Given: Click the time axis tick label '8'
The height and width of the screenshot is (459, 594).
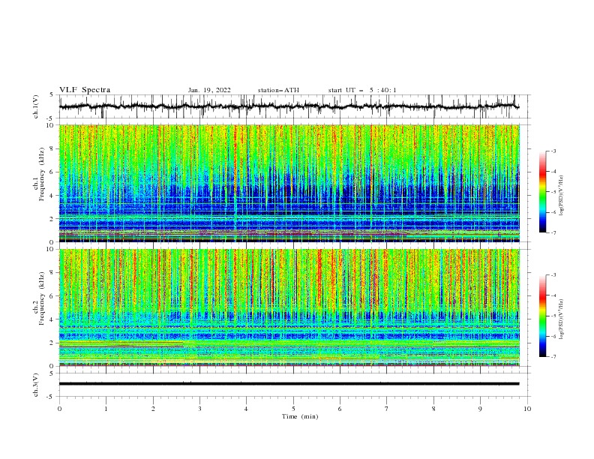Looking at the screenshot, I should click(433, 409).
